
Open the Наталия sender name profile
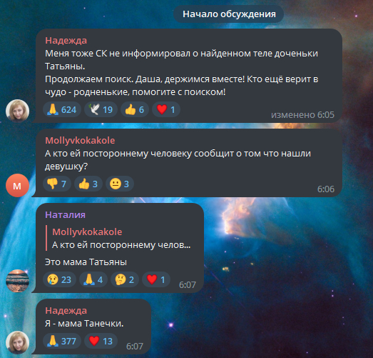click(65, 215)
